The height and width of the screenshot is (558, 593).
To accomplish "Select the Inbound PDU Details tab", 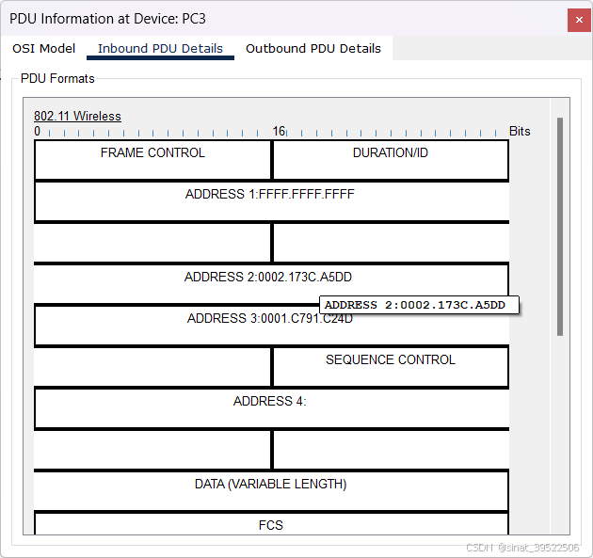I will [x=160, y=48].
